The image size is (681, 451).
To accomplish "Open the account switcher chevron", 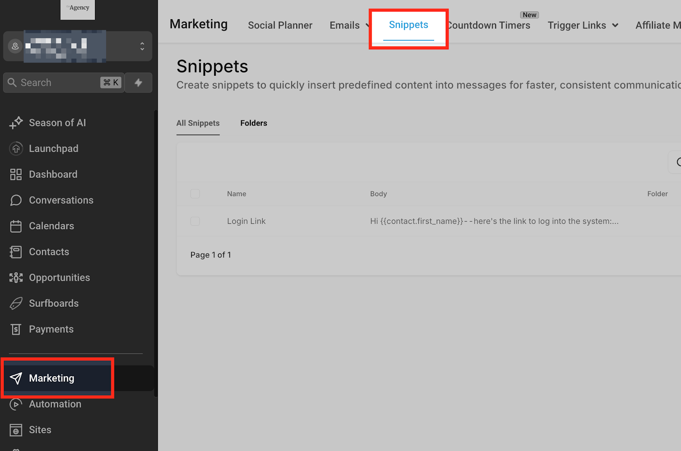I will point(142,46).
